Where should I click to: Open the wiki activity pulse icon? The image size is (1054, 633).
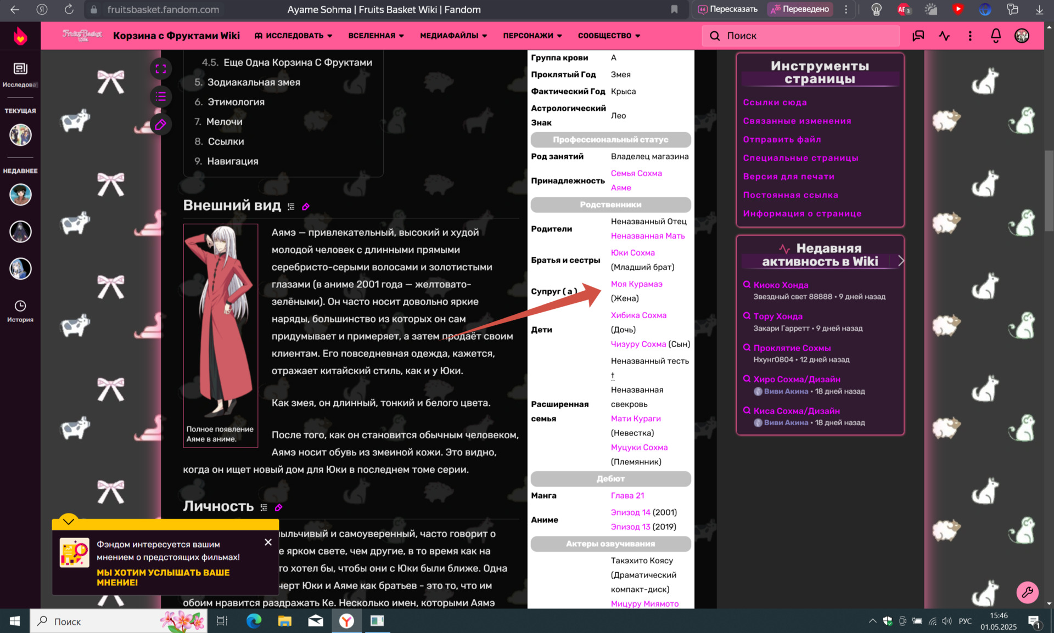944,36
